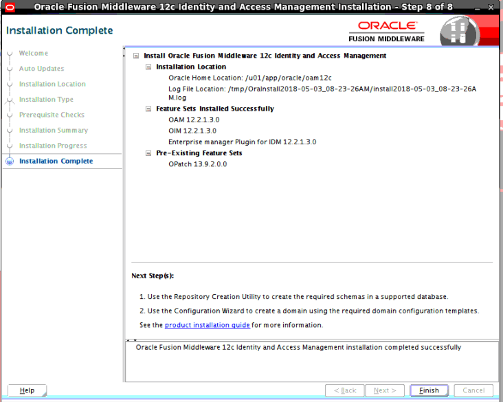Viewport: 503px width, 402px height.
Task: Click the Oracle icon in title bar
Action: pos(10,7)
